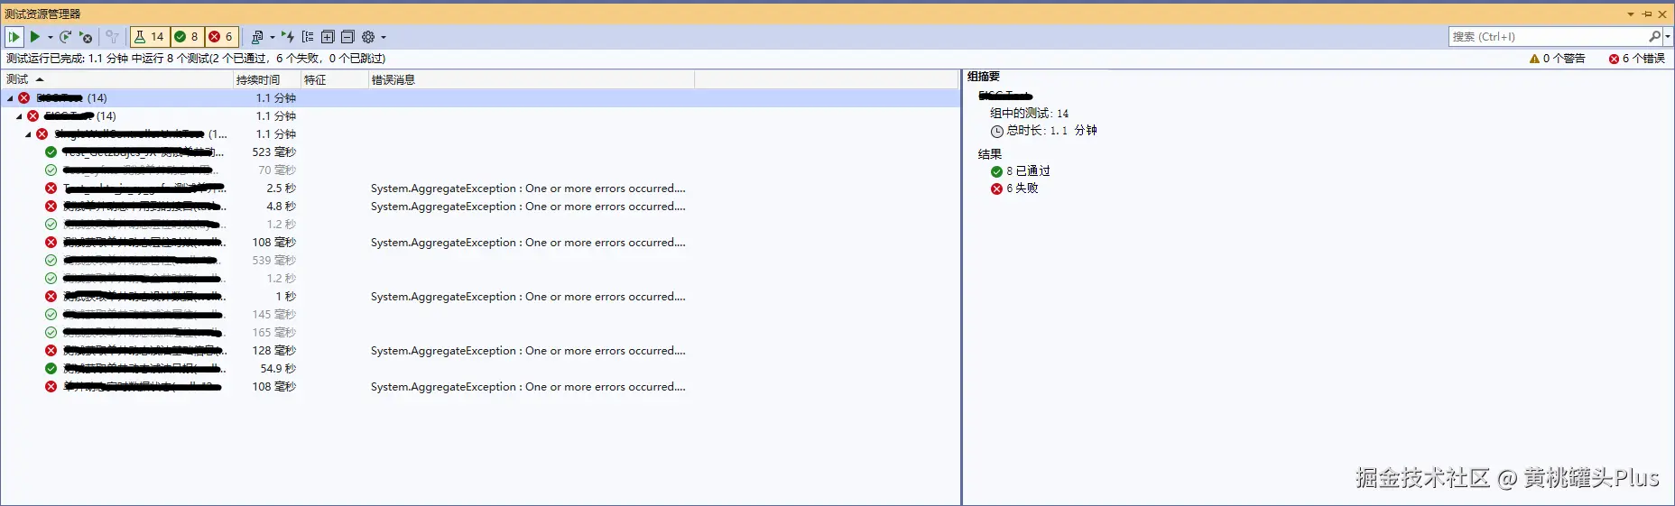Click the AggregateException message in the 4.8 秒 row

click(528, 207)
